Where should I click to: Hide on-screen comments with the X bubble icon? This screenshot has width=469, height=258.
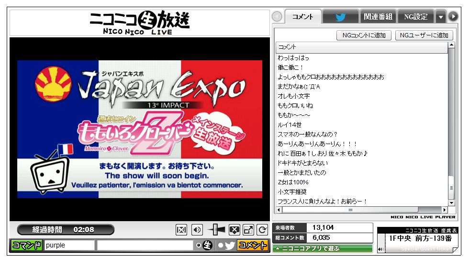click(234, 230)
